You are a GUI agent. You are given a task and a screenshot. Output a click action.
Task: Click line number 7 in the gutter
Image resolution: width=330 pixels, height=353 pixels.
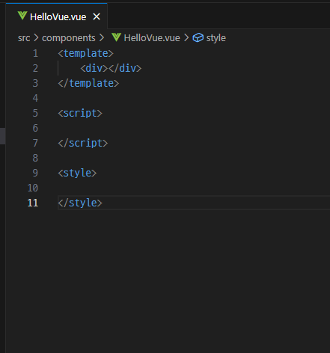pos(35,143)
